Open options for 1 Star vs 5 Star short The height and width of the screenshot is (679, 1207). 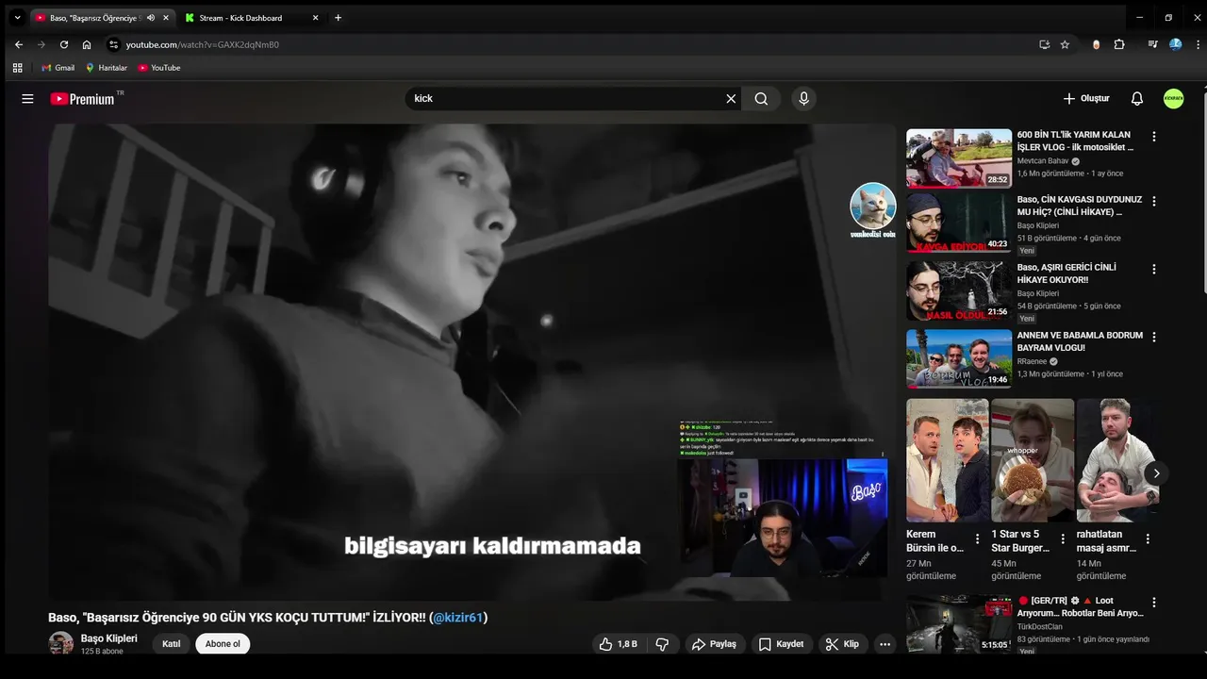tap(1062, 540)
